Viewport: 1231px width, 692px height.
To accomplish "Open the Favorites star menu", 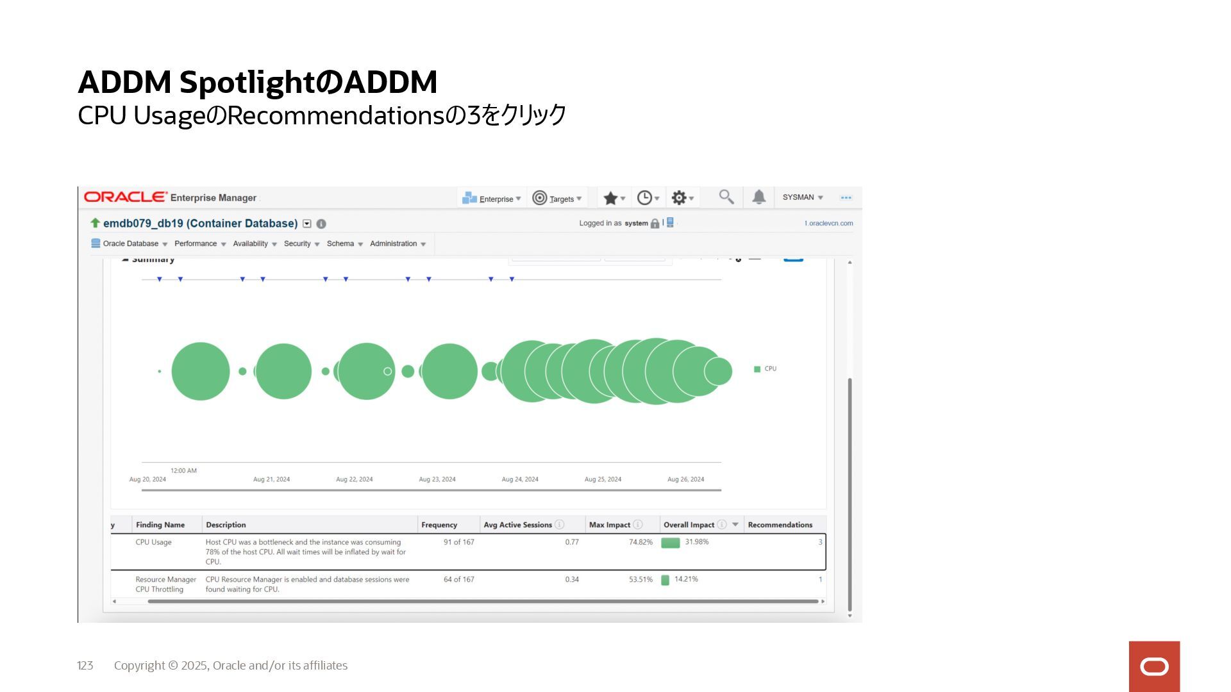I will pyautogui.click(x=614, y=199).
